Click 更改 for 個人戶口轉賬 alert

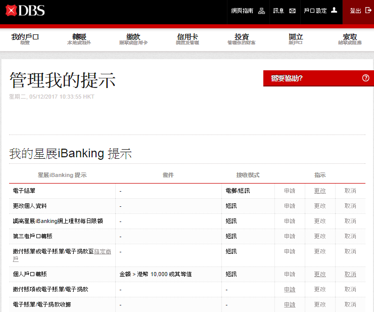click(320, 274)
